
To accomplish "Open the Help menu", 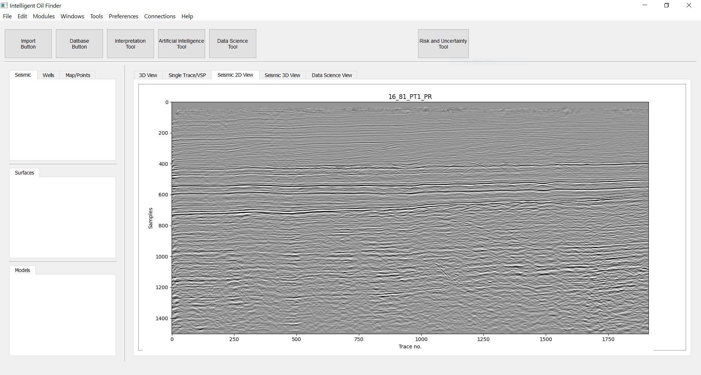I will (x=187, y=16).
